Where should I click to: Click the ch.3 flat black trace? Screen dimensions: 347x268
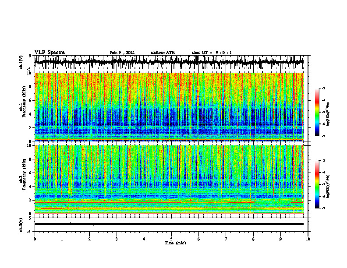click(x=169, y=224)
